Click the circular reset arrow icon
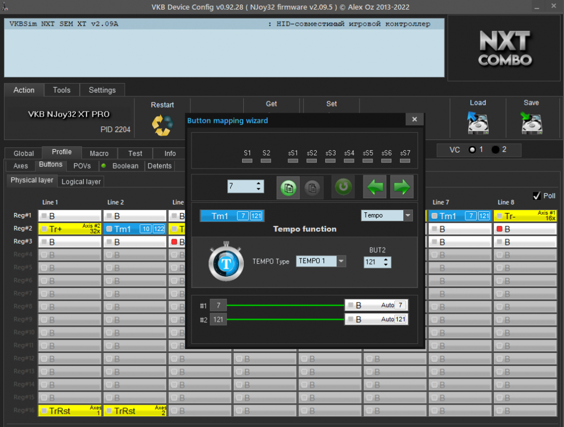This screenshot has height=427, width=564. [343, 187]
